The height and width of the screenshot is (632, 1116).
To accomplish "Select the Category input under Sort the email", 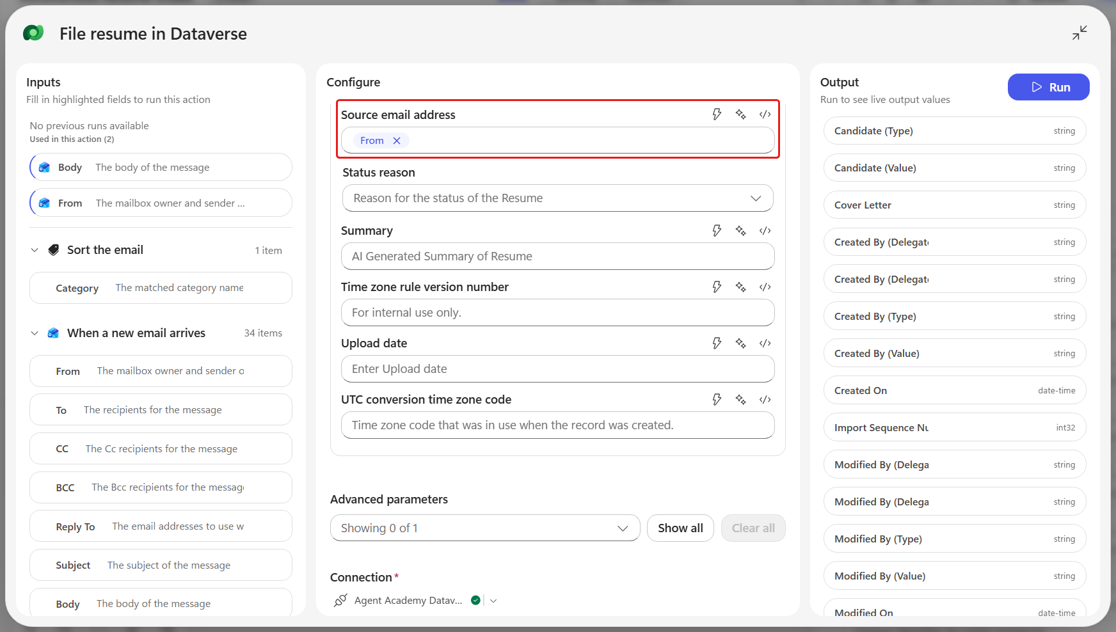I will pos(161,288).
